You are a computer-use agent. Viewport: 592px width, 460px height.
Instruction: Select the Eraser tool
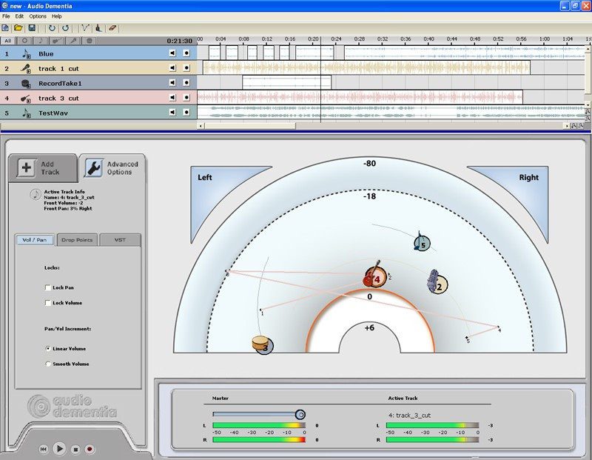click(112, 28)
